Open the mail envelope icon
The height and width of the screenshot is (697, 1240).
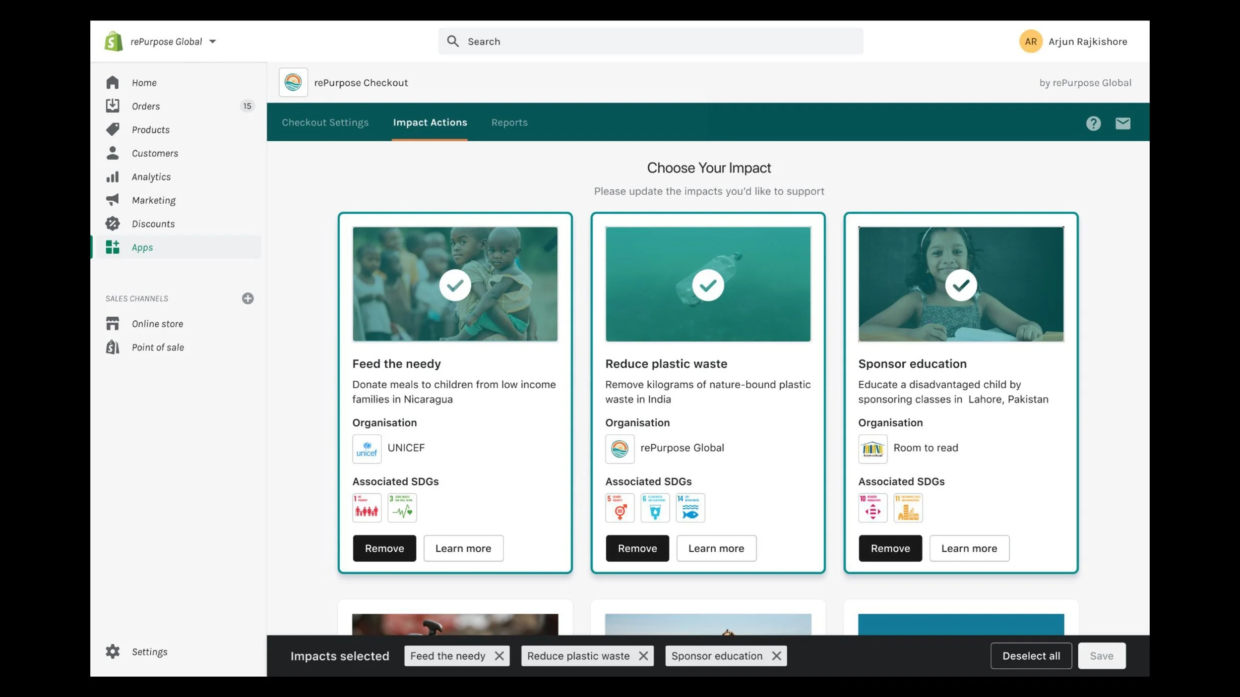(x=1122, y=123)
